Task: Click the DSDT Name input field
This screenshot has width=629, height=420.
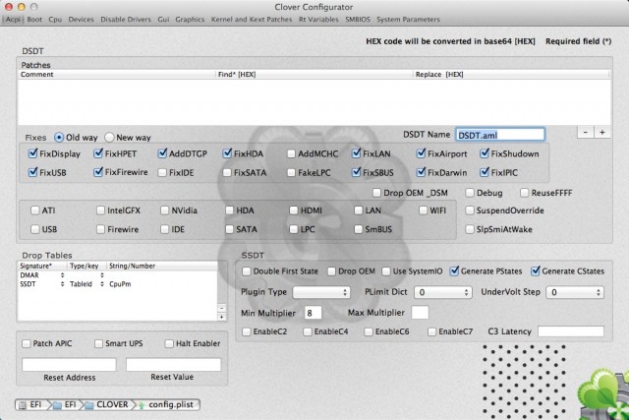Action: [500, 135]
